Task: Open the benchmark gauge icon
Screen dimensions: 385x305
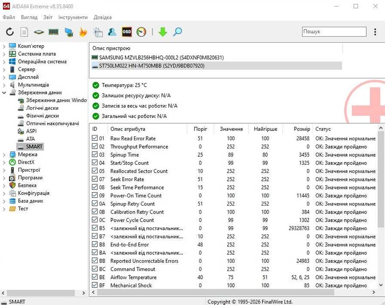Action: [x=141, y=32]
